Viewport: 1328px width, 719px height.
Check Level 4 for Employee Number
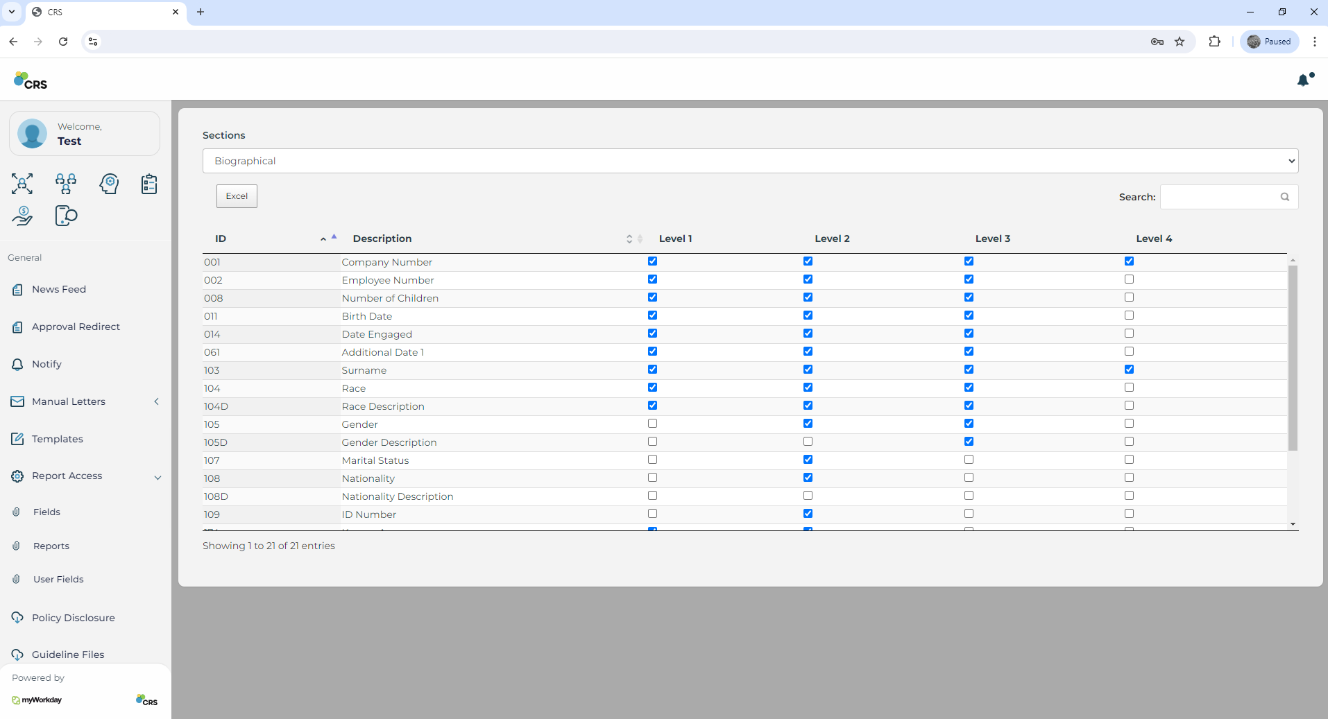pos(1129,279)
